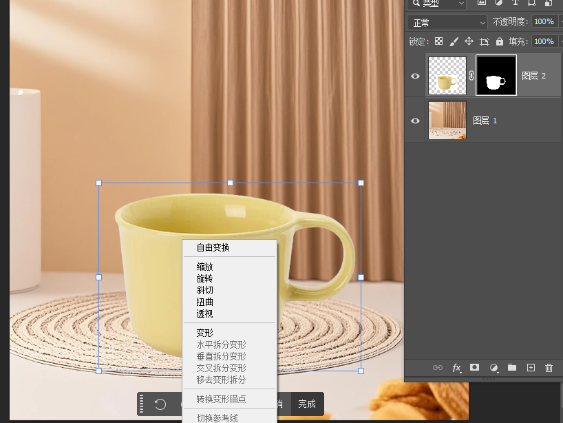563x423 pixels.
Task: Click the transform bar grip handle
Action: point(142,404)
